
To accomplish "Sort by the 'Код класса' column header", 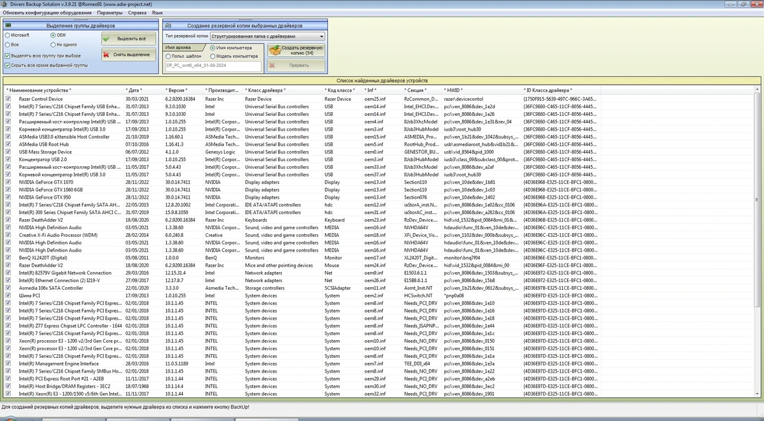I will pos(343,90).
